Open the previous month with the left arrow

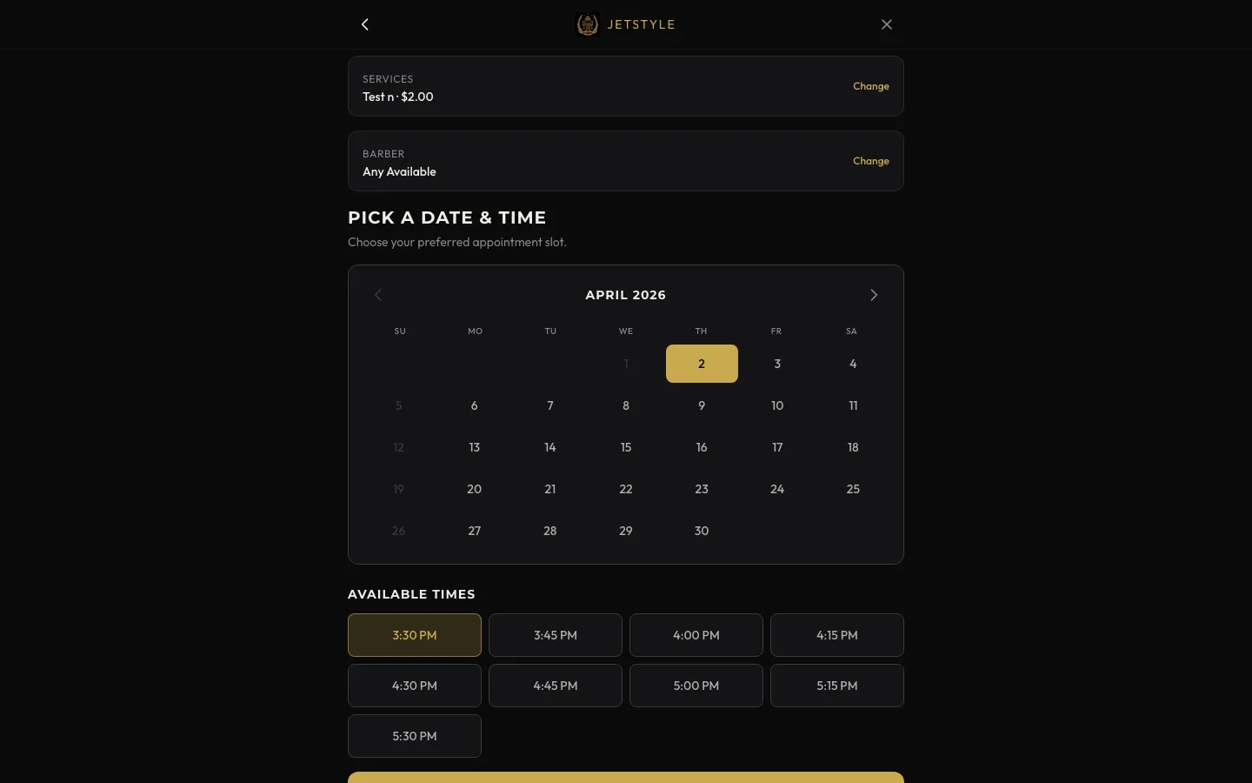tap(378, 295)
